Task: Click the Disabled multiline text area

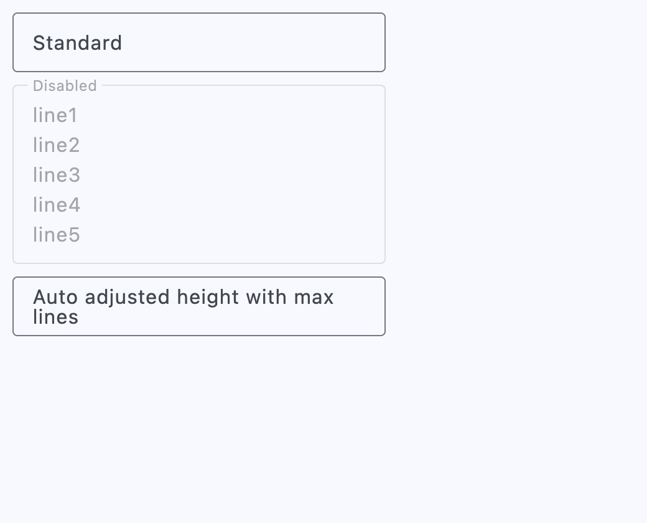Action: [x=199, y=174]
